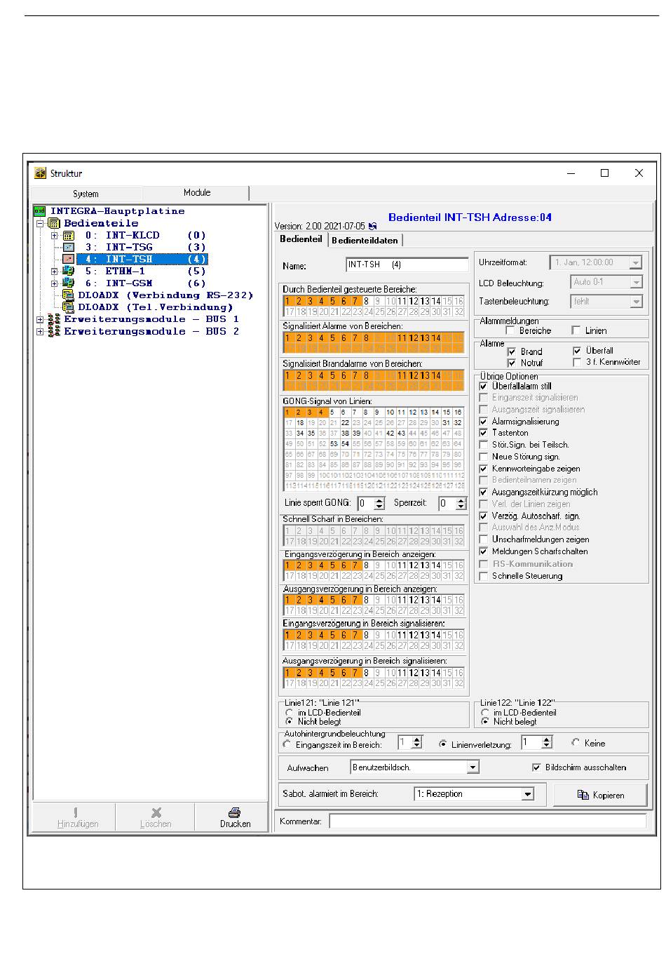Image resolution: width=666 pixels, height=980 pixels.
Task: Open the Bedienteil tab
Action: pos(301,239)
